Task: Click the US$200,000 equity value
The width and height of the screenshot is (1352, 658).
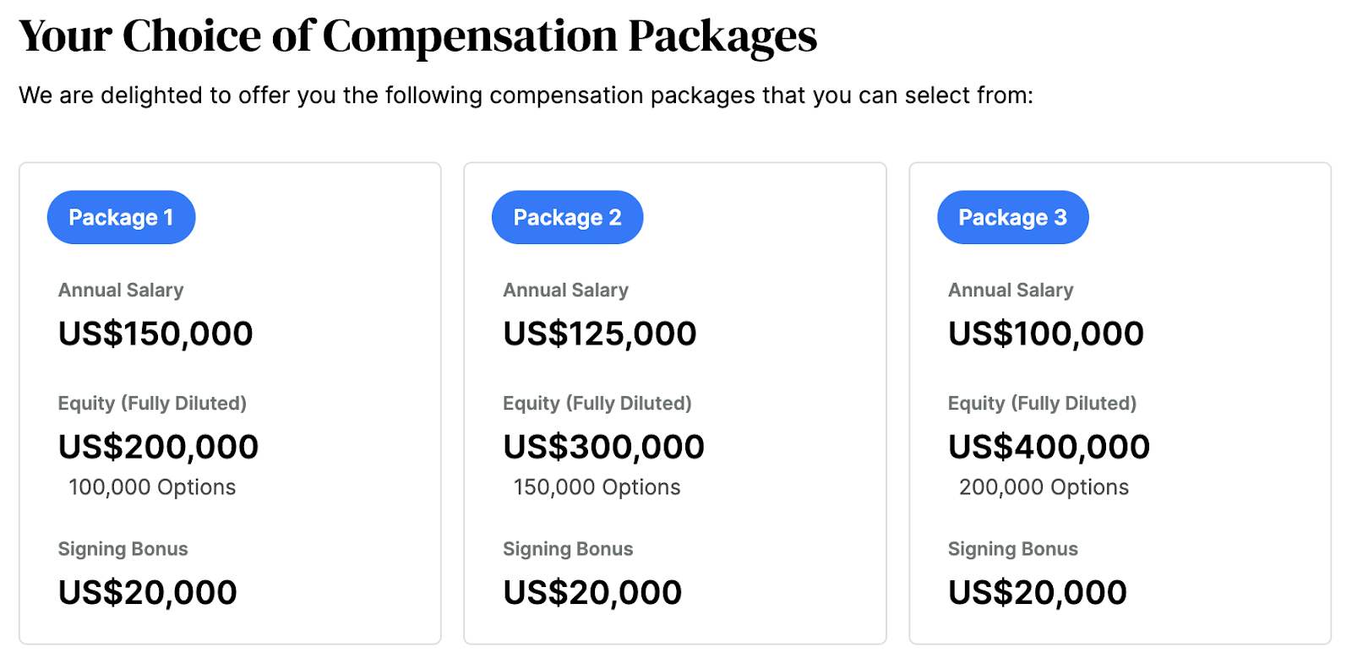Action: pyautogui.click(x=158, y=447)
